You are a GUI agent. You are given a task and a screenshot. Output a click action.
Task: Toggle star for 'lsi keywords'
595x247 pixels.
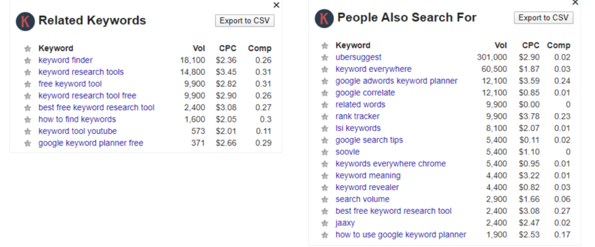pyautogui.click(x=324, y=128)
